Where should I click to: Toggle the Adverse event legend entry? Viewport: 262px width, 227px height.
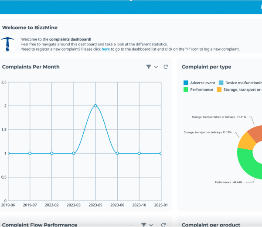tap(200, 83)
